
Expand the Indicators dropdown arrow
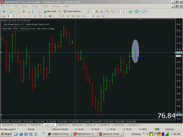pyautogui.click(x=133, y=11)
